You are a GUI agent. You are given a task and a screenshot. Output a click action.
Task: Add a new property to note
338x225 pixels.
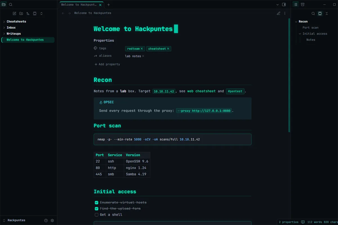pos(107,64)
